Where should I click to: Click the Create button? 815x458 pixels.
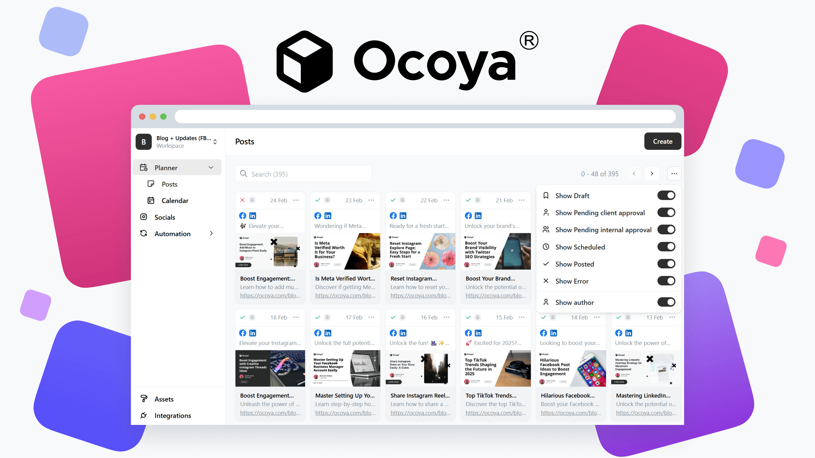tap(662, 141)
